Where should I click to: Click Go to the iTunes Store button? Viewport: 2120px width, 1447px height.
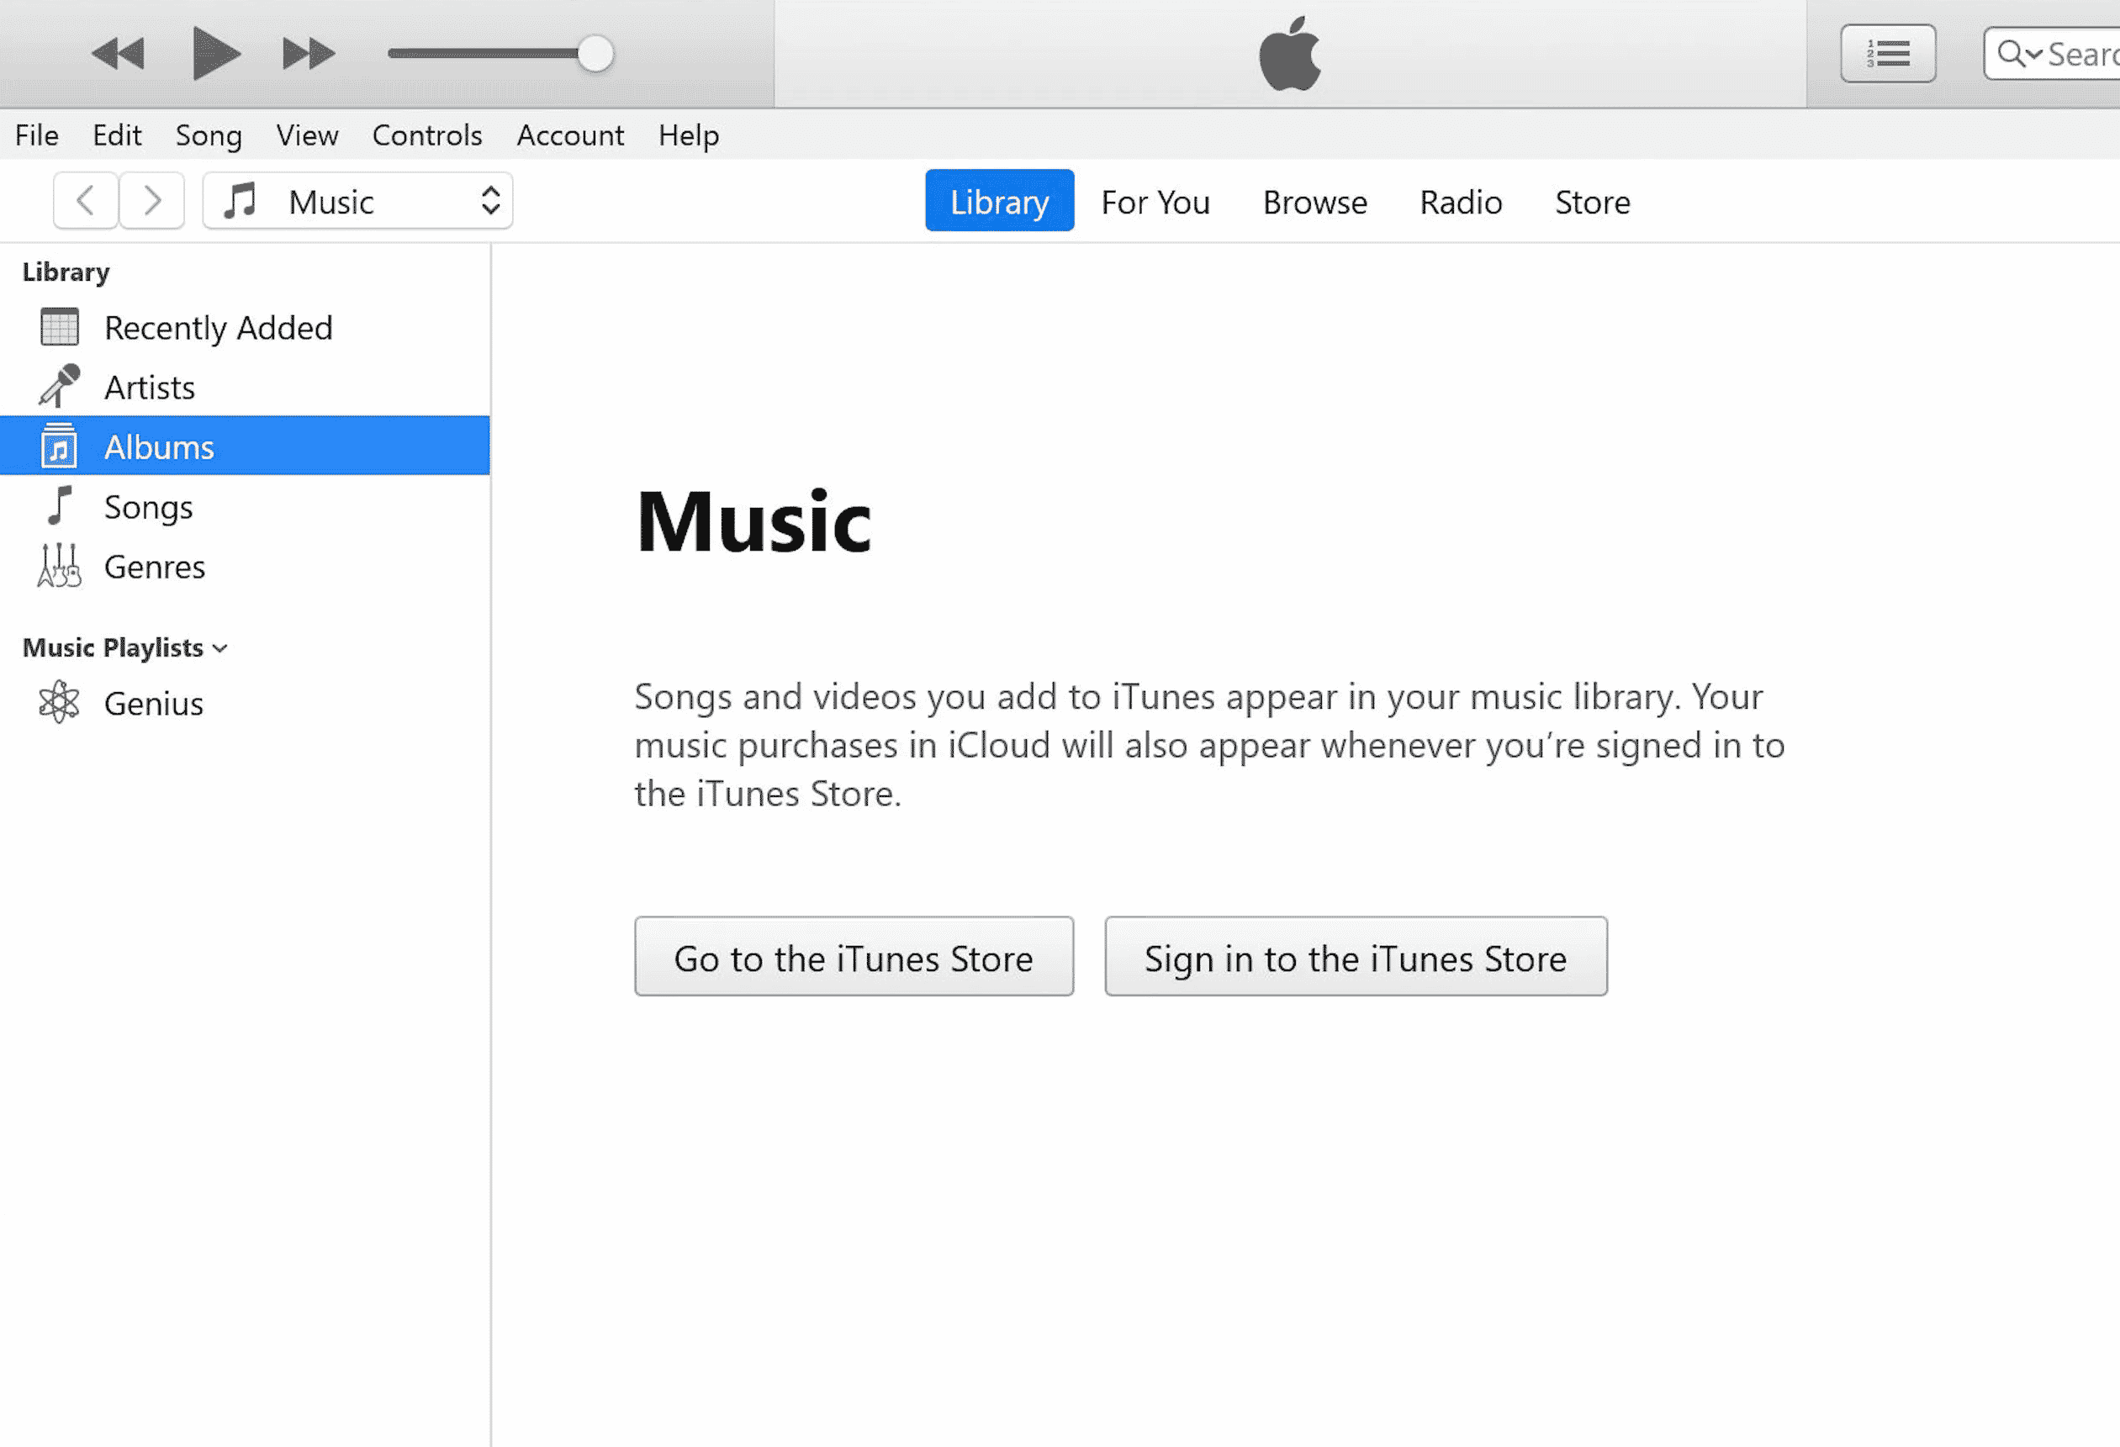(x=854, y=955)
